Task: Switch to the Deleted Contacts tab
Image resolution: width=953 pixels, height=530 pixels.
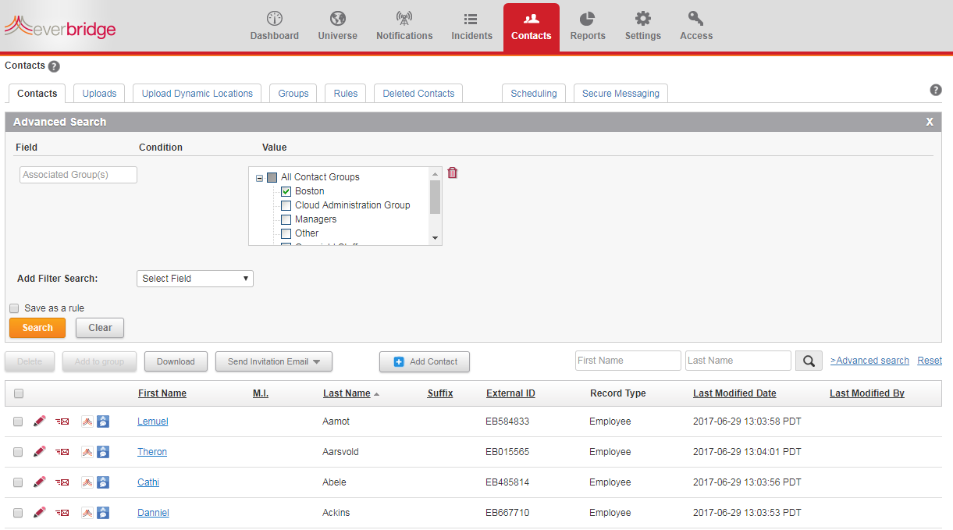Action: tap(418, 94)
